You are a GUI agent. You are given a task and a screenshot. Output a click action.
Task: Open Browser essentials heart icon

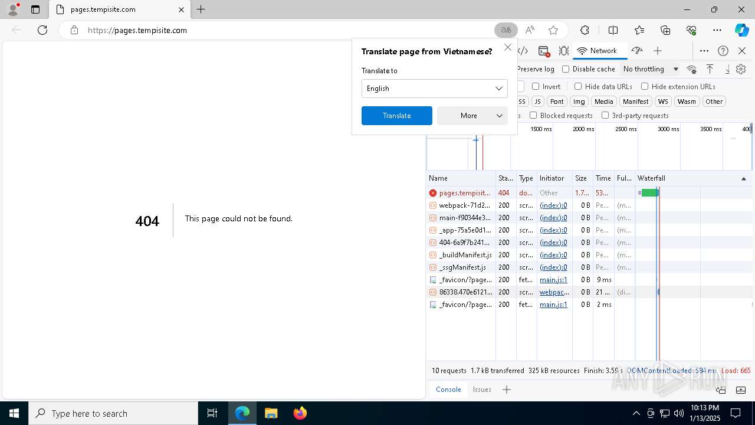pos(691,30)
